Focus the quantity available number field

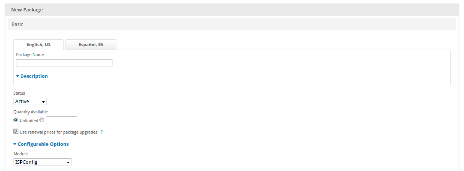point(61,120)
